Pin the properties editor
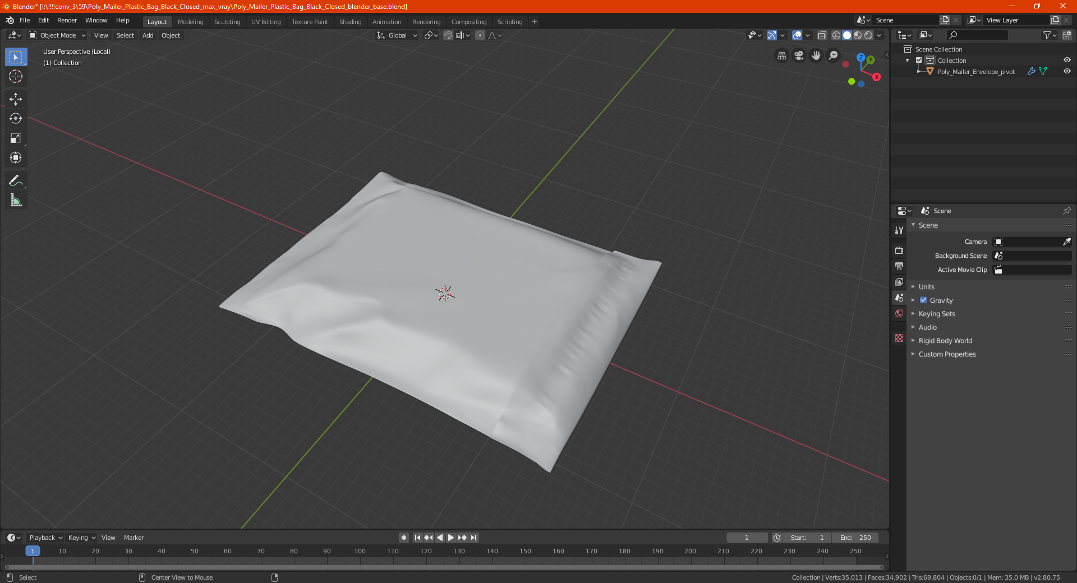This screenshot has width=1077, height=583. pyautogui.click(x=1066, y=211)
